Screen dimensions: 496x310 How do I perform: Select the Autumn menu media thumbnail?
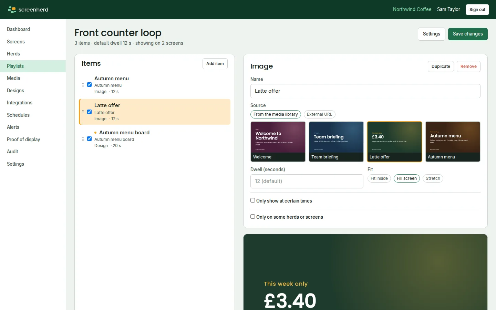pos(453,142)
